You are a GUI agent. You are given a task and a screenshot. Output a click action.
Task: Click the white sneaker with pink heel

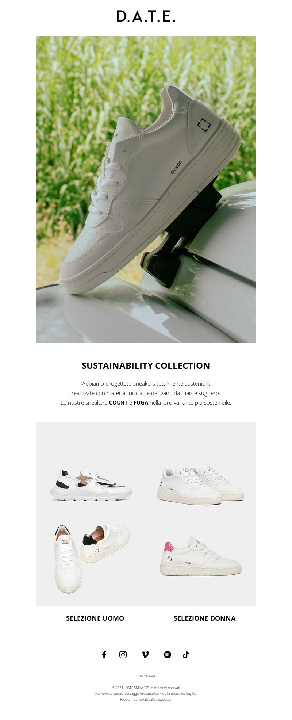tap(201, 556)
